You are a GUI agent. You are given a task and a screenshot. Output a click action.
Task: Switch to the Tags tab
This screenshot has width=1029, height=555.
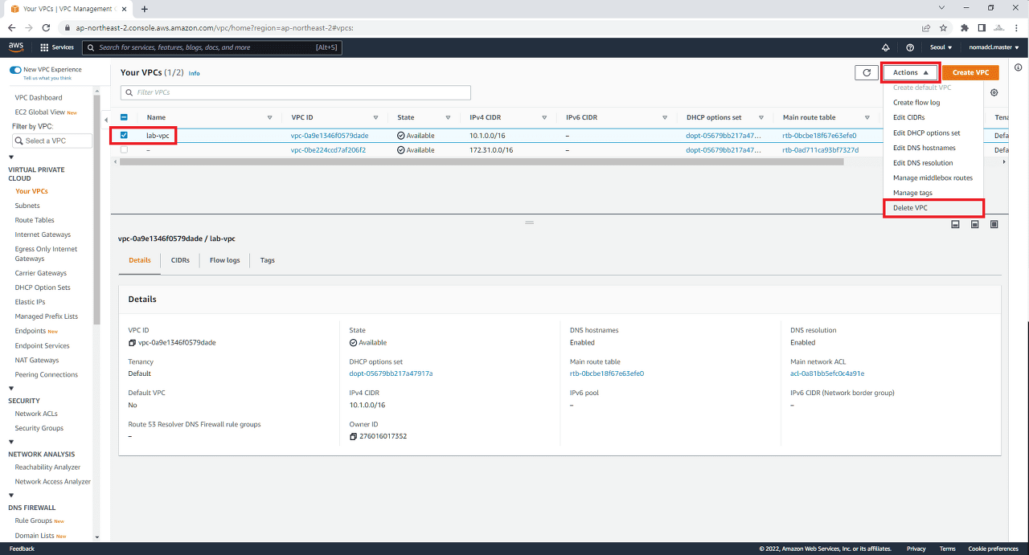(x=268, y=260)
